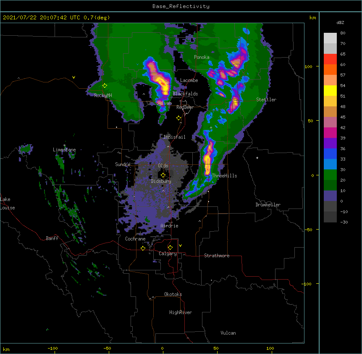Select the 36 dBZ purple legend swatch

coord(330,143)
